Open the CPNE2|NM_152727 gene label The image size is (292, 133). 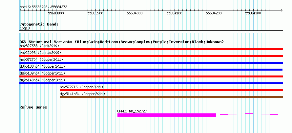(132, 111)
